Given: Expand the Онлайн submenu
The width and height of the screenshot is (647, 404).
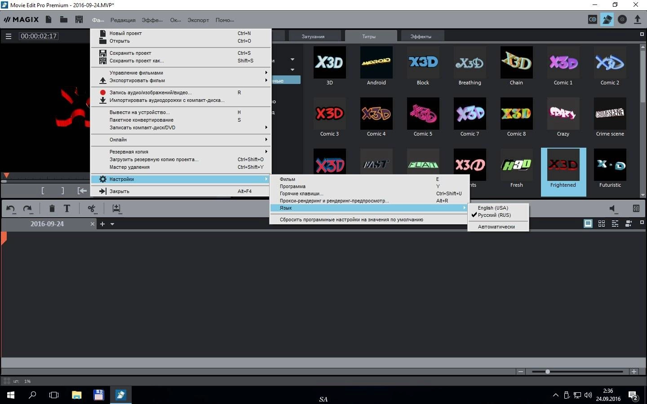Looking at the screenshot, I should click(181, 140).
